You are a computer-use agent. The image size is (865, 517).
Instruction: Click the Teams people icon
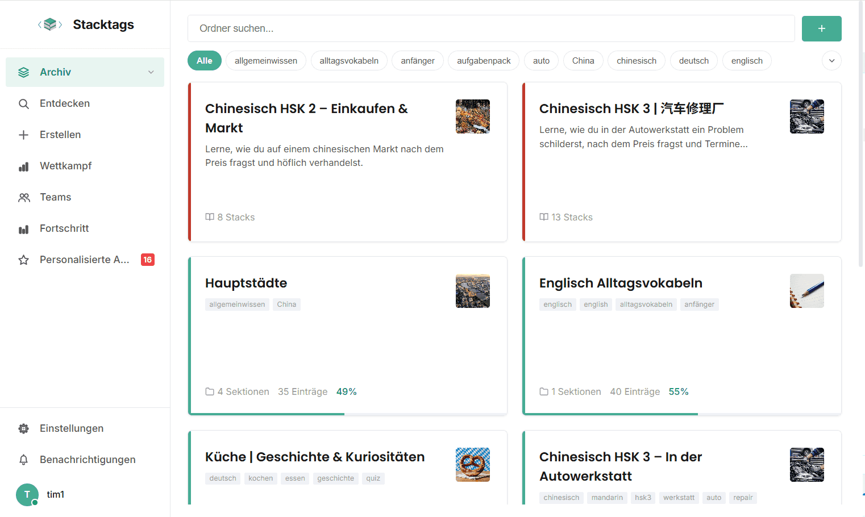[23, 197]
